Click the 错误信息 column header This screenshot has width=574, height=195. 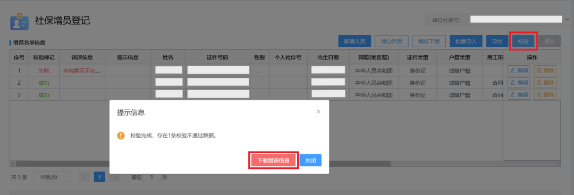click(x=82, y=57)
